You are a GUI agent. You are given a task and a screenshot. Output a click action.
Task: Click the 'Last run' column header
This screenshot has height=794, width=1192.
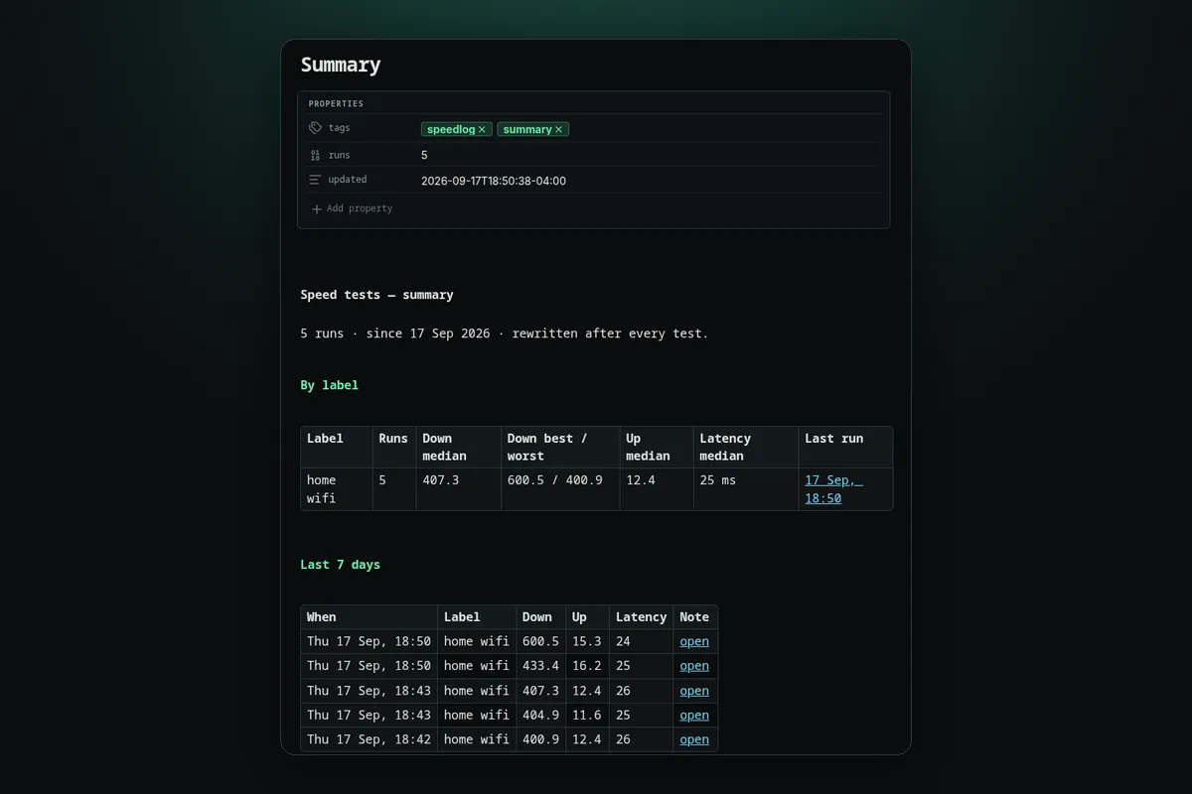tap(845, 448)
